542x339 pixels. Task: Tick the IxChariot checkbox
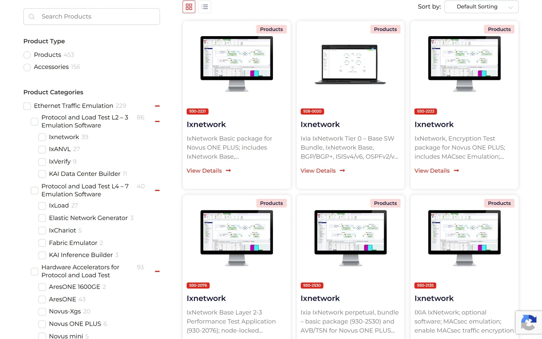(x=42, y=231)
